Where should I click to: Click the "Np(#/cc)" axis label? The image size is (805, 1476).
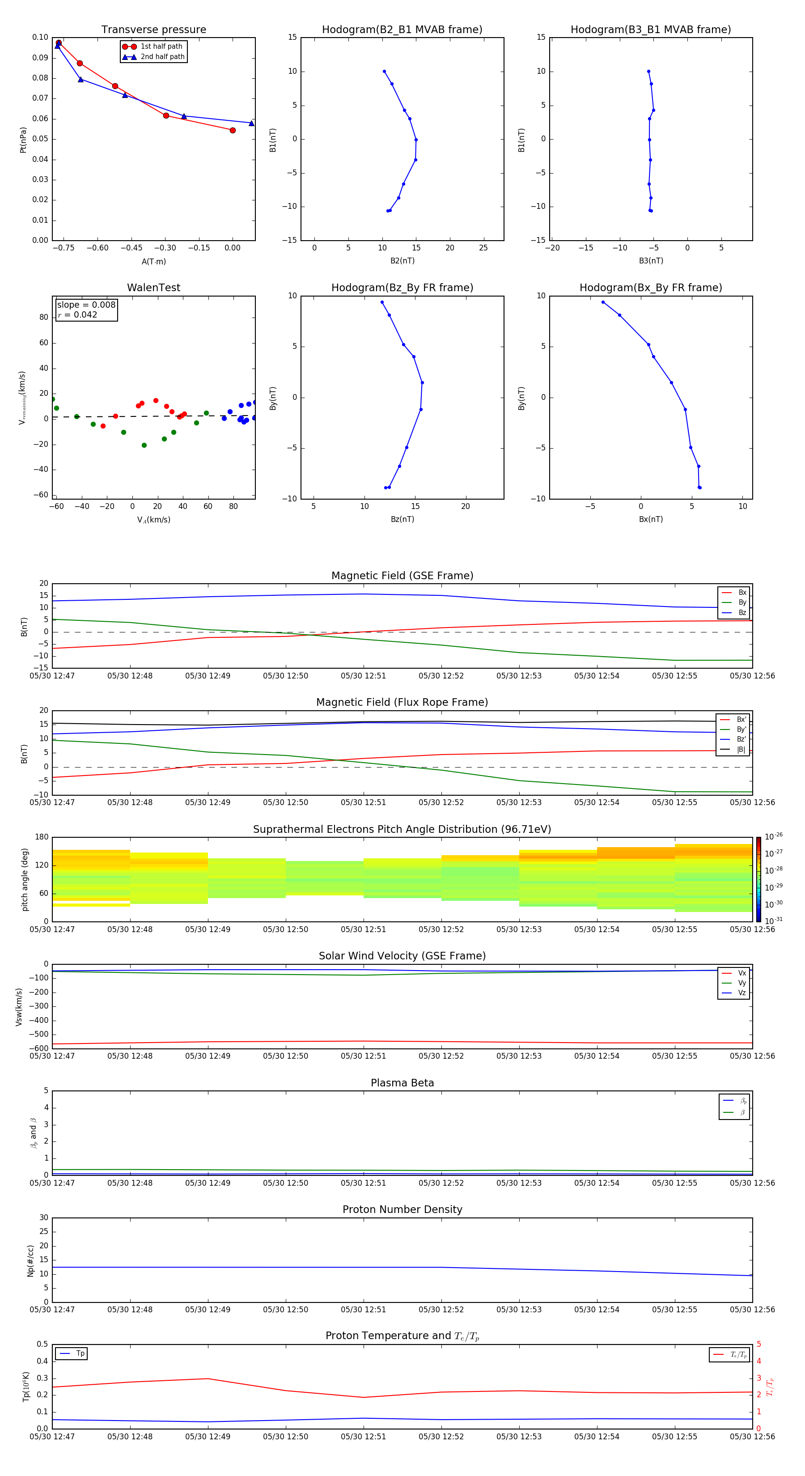coord(30,1260)
